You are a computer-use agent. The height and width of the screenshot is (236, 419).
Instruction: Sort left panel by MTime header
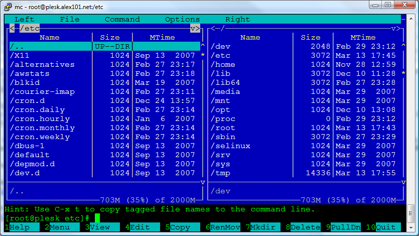click(x=162, y=38)
